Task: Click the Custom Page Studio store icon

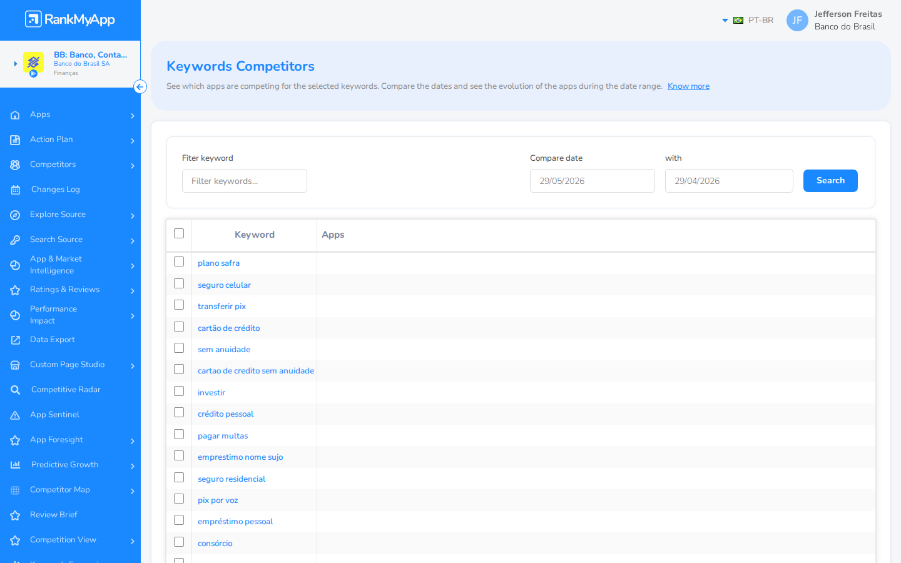Action: (x=15, y=365)
